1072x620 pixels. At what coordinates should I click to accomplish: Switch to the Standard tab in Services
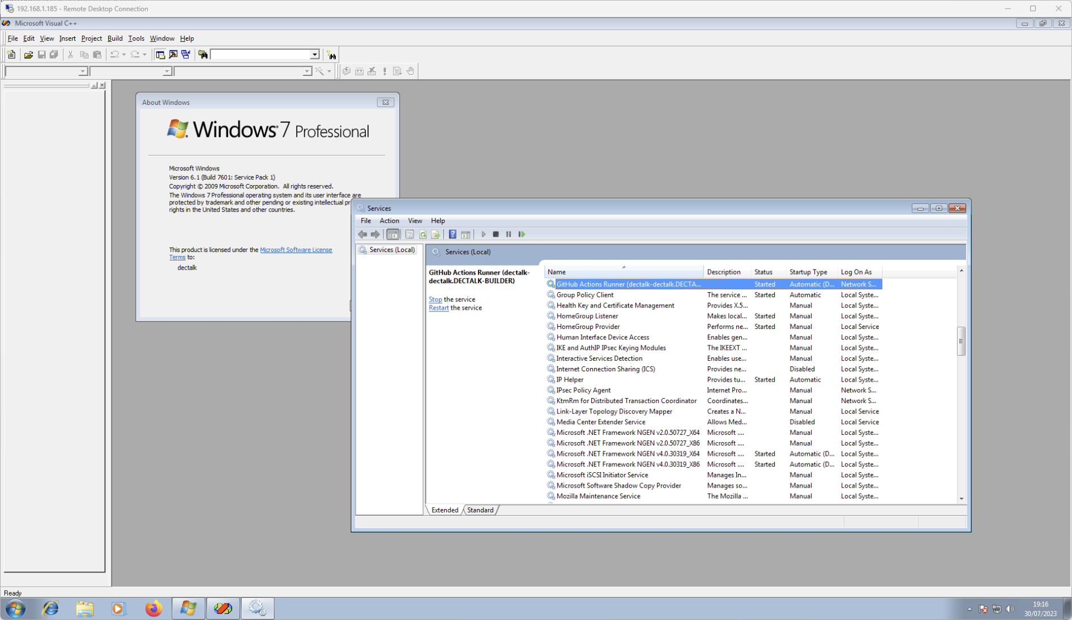click(x=480, y=510)
